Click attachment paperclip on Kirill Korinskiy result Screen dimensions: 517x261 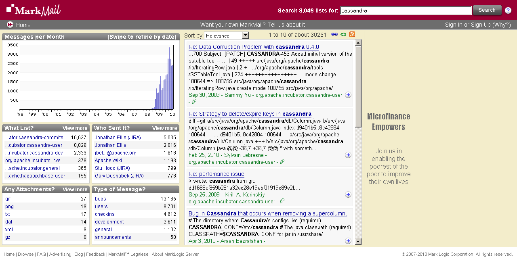click(x=282, y=201)
